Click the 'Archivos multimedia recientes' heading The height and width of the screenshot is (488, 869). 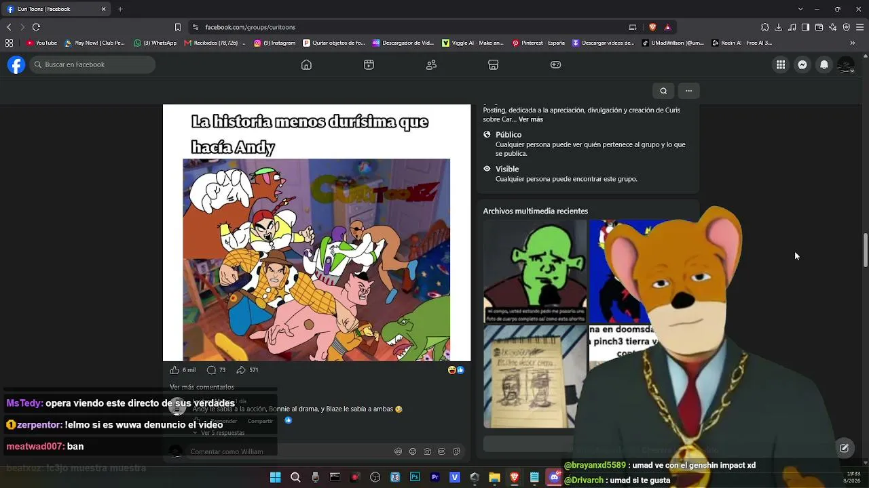(536, 211)
